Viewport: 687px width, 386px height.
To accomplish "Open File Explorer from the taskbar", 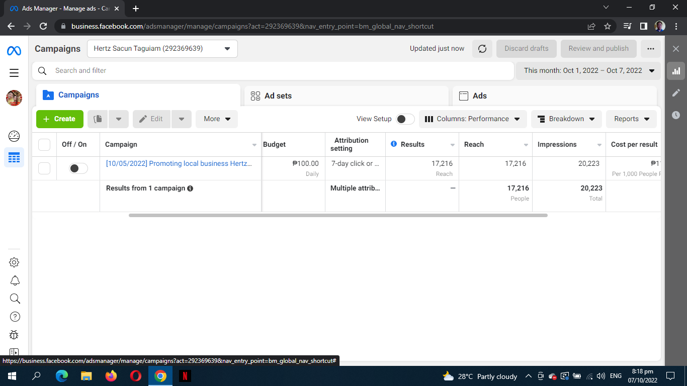I will (x=87, y=376).
